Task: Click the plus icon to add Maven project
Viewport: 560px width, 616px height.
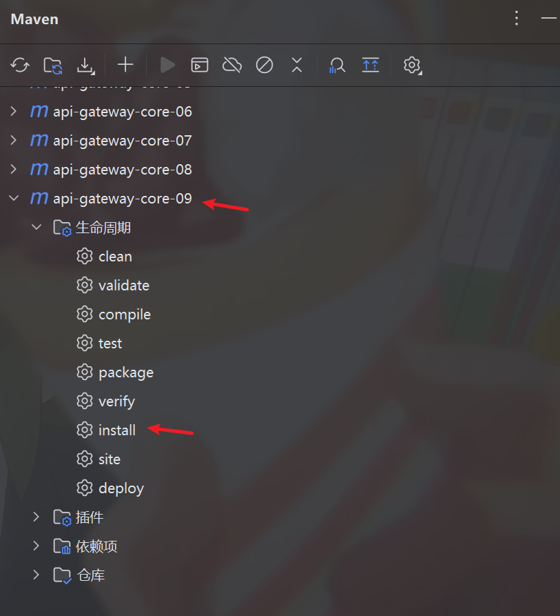Action: point(125,65)
